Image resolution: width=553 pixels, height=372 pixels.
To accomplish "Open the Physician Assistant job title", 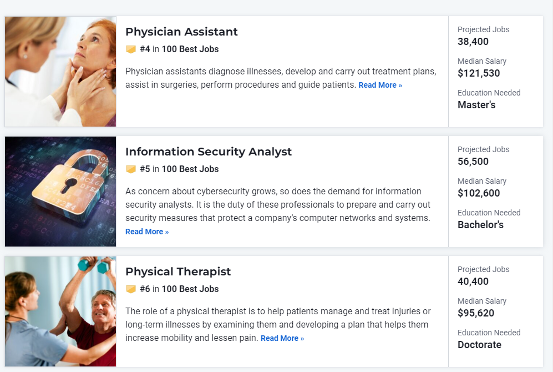I will [181, 32].
